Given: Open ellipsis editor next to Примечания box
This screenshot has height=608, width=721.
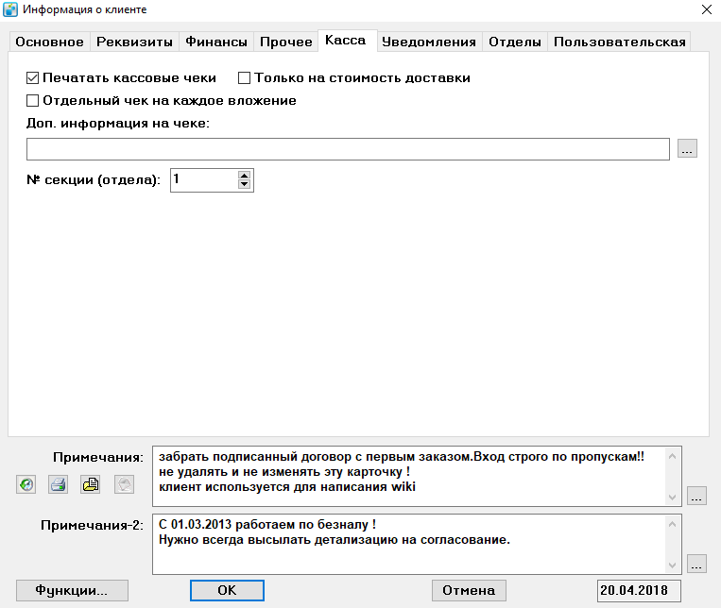Looking at the screenshot, I should coord(696,496).
